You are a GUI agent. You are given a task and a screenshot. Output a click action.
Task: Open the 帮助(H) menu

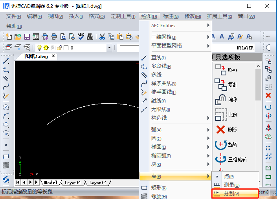coord(14,26)
